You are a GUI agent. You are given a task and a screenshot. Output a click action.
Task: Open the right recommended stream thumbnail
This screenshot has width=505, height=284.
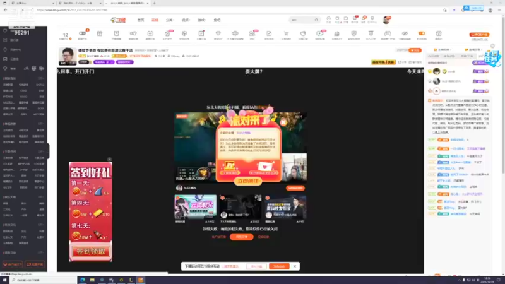(285, 207)
